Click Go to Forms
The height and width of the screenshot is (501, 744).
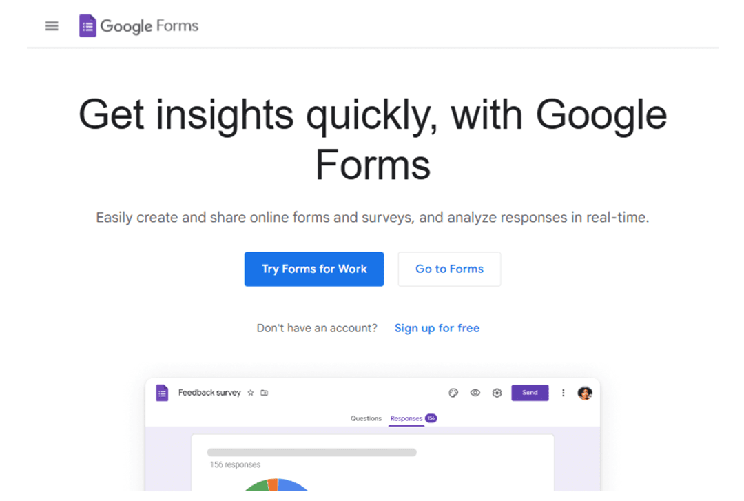[x=448, y=269]
